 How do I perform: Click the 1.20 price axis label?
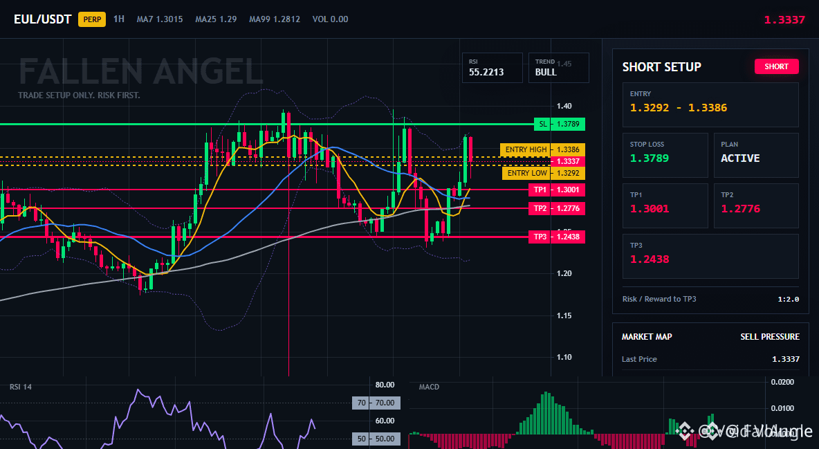click(x=564, y=273)
